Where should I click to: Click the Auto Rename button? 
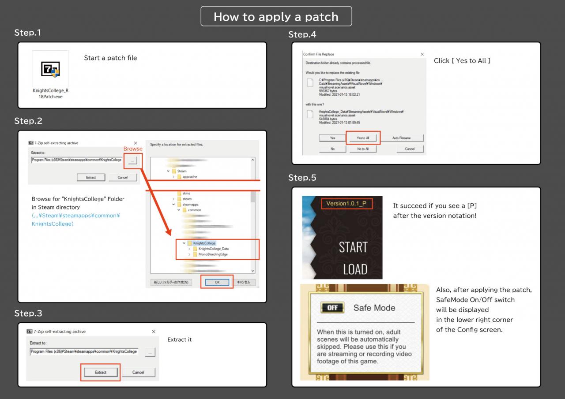(x=401, y=138)
